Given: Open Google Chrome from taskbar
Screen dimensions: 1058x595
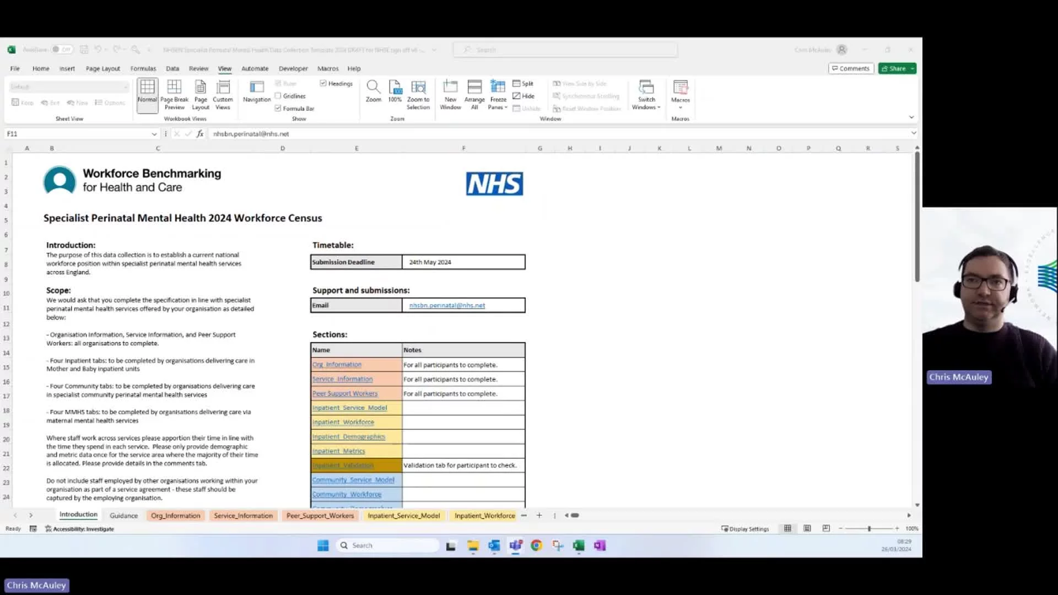Looking at the screenshot, I should (536, 545).
